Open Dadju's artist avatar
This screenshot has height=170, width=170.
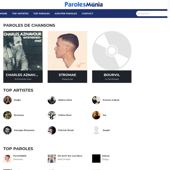click(7, 100)
